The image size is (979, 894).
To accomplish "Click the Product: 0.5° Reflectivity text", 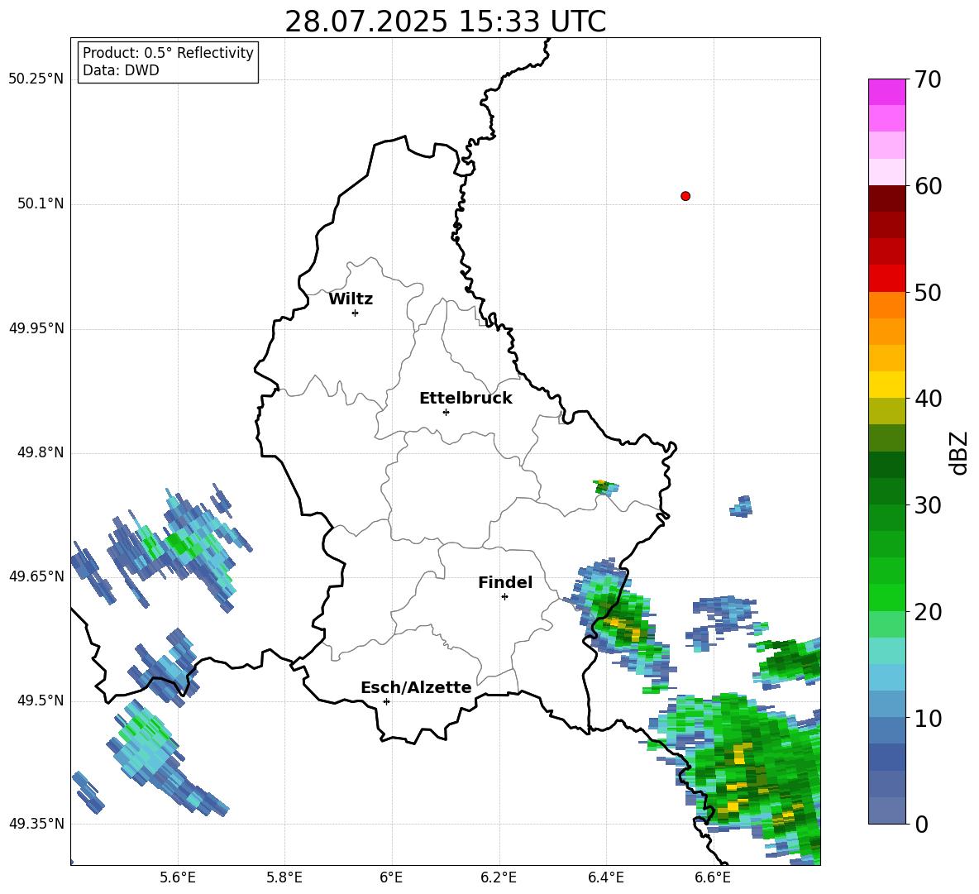I will coord(168,53).
